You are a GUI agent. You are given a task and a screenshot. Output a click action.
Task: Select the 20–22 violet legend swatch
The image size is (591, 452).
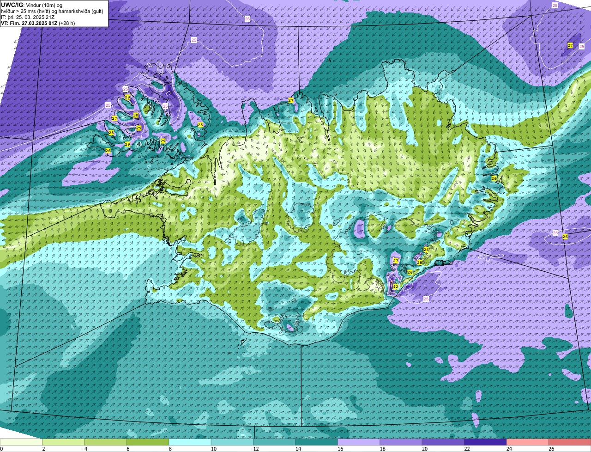443,442
